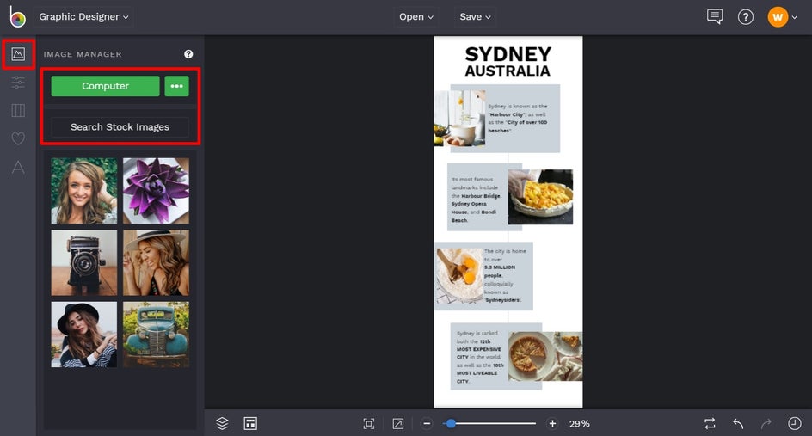Select the smiling woman portrait thumbnail
812x436 pixels.
84,191
